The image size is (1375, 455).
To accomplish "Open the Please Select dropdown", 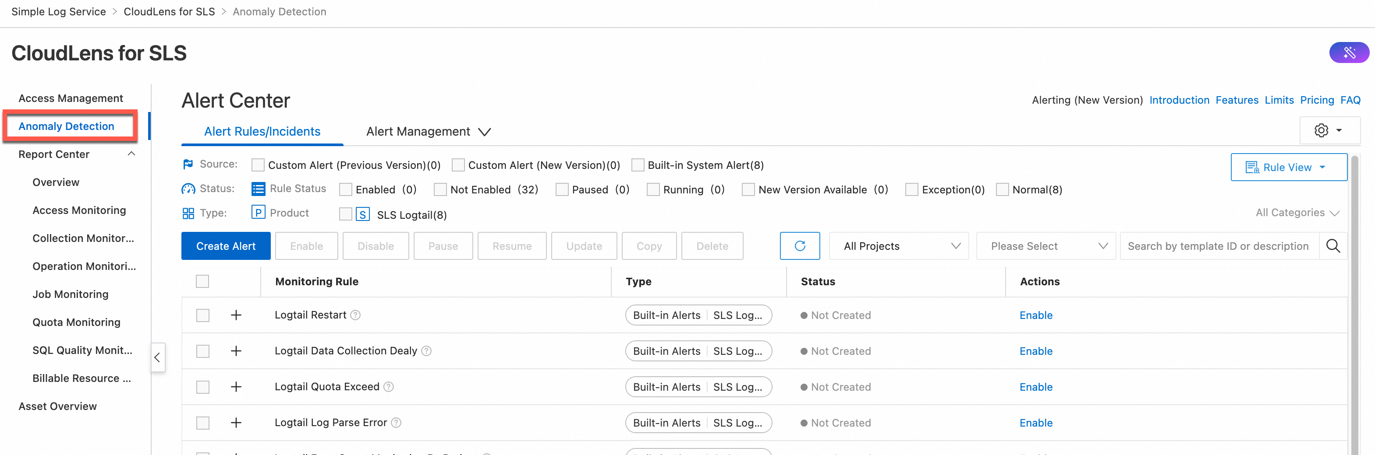I will 1045,246.
